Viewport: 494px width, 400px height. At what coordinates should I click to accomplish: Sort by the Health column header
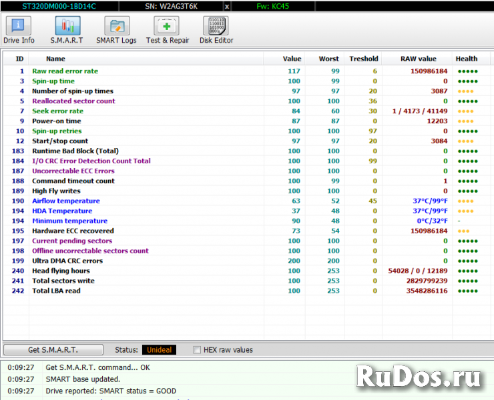click(x=467, y=59)
